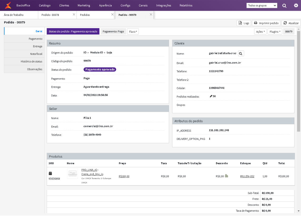The image size is (301, 216).
Task: Click the product thumbnail image
Action: (72, 174)
